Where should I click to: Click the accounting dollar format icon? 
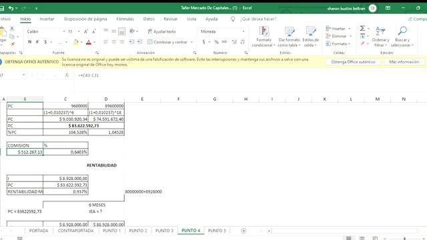203,42
